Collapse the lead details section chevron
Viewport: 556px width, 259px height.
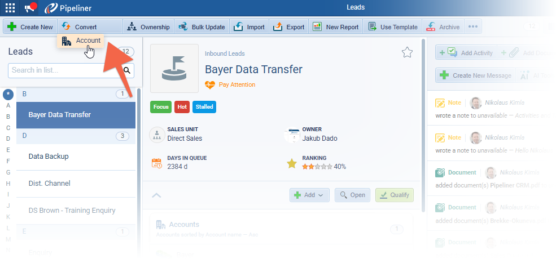(x=157, y=195)
